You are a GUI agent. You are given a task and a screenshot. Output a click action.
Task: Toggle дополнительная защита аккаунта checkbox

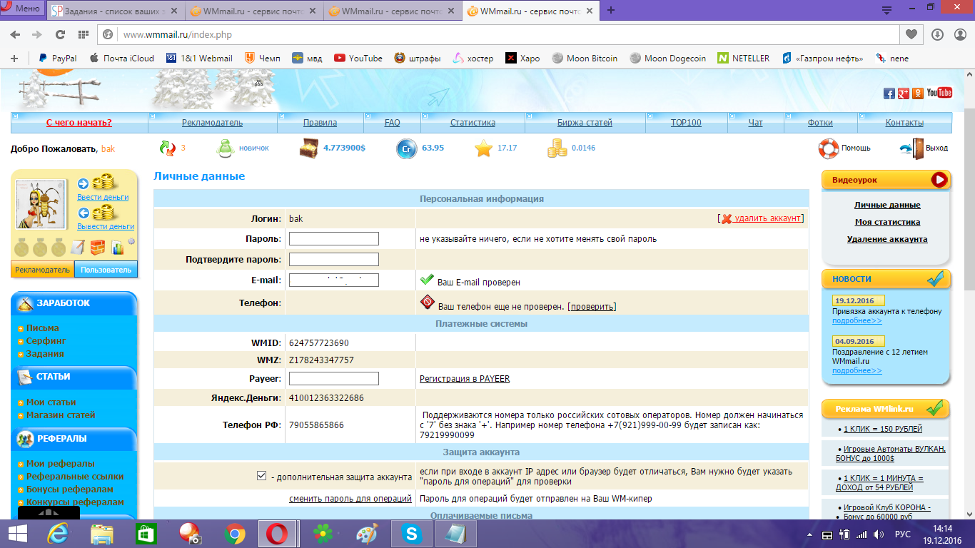(261, 476)
